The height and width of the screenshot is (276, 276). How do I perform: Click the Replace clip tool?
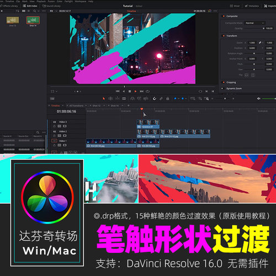pos(146,99)
